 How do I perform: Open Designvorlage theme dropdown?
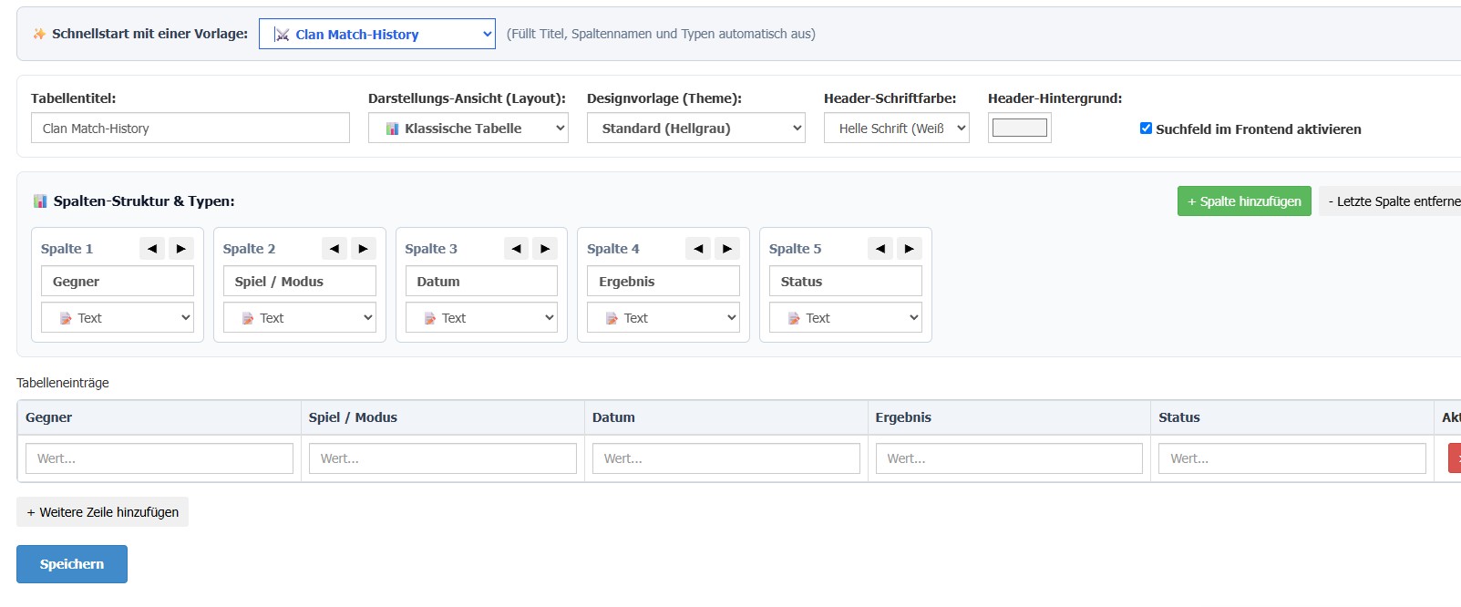696,128
